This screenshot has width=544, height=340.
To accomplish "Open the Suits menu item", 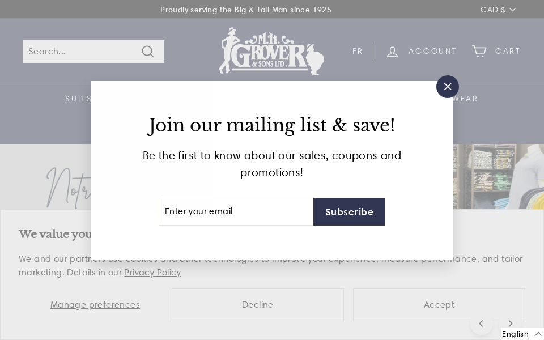I will (x=78, y=99).
